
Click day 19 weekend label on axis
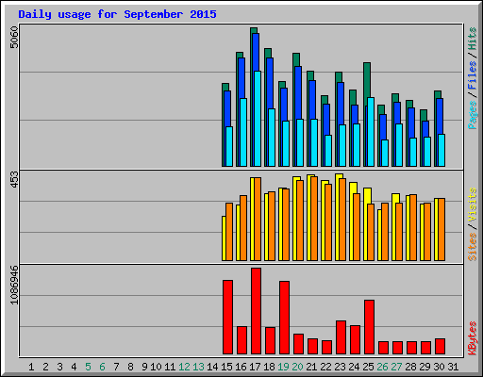click(283, 367)
